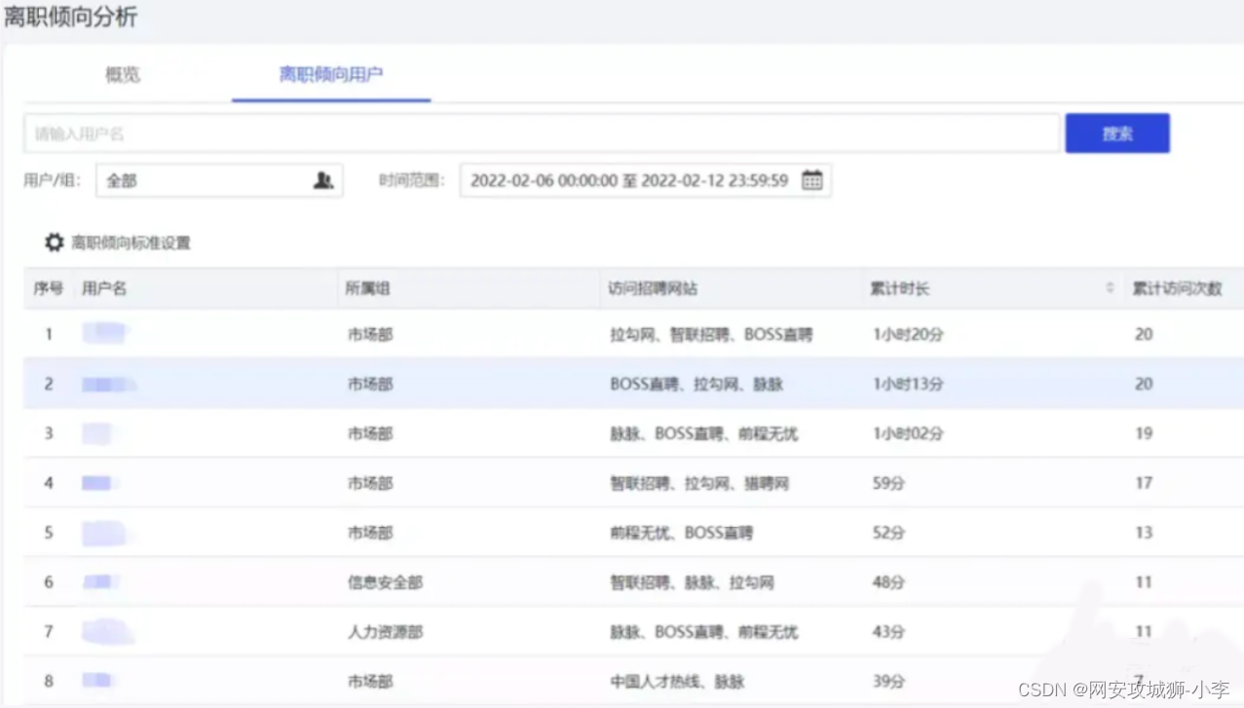Select the cell 智联招聘、拉勾网、猎聘网
Viewport: 1244px width, 708px height.
coord(699,483)
